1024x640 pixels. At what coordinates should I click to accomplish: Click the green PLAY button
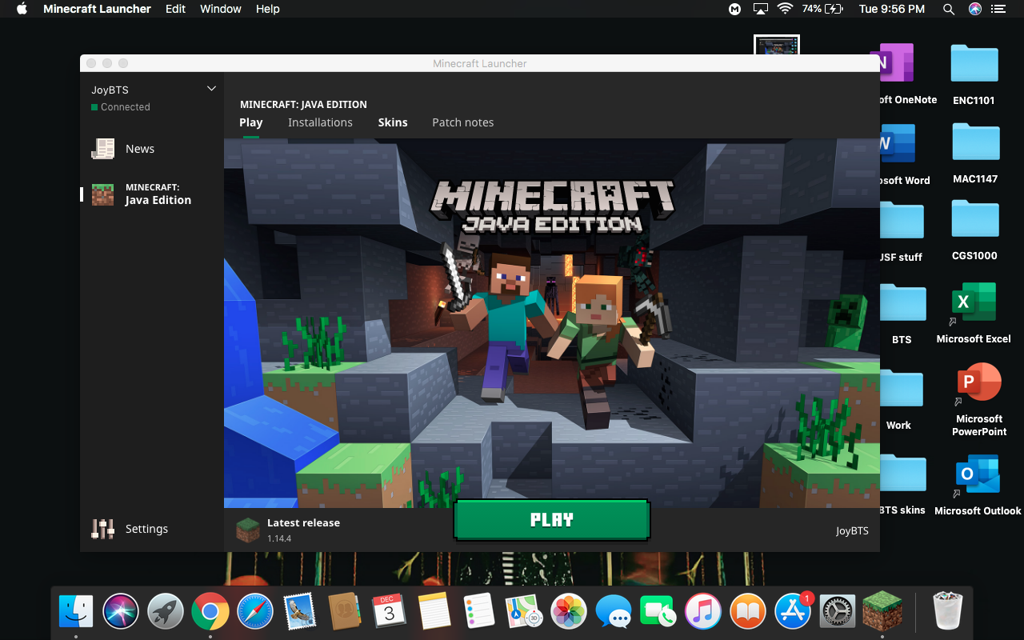pos(552,520)
